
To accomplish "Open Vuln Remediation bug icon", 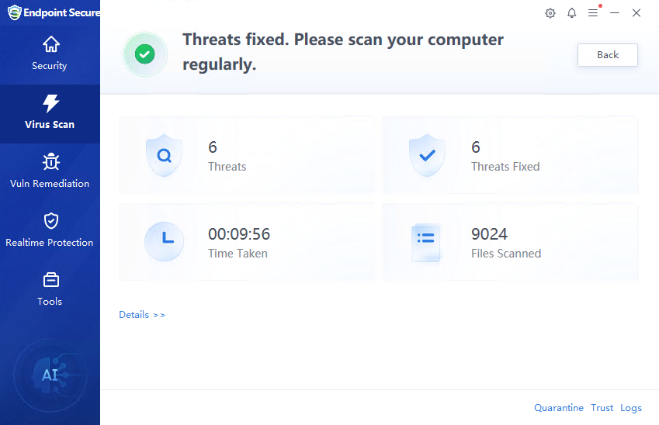I will pos(50,162).
